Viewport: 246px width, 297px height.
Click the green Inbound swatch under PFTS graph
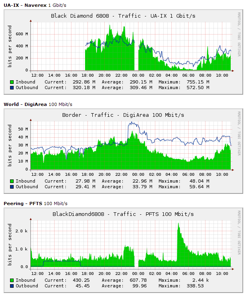(12, 280)
